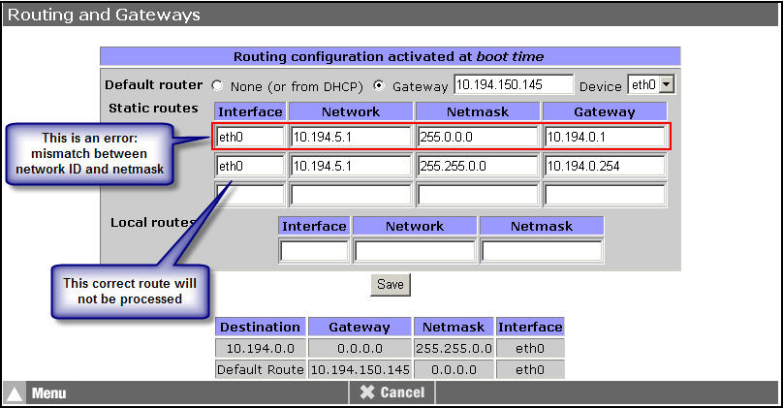Click second route Netmask 255.255.0.0 field
Image resolution: width=783 pixels, height=408 pixels.
coord(478,167)
